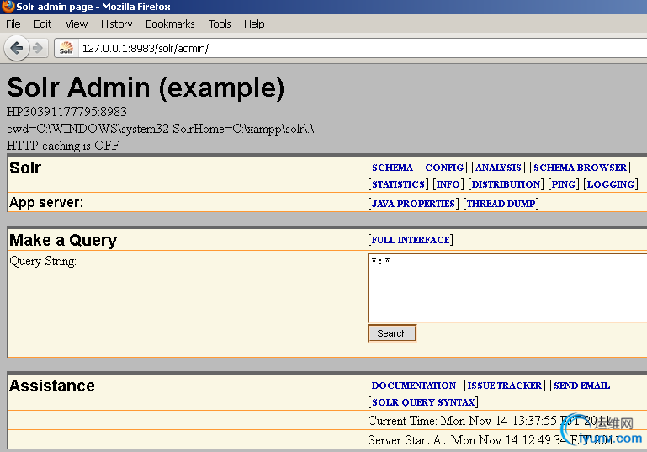Open the LOGGING link

pyautogui.click(x=611, y=184)
